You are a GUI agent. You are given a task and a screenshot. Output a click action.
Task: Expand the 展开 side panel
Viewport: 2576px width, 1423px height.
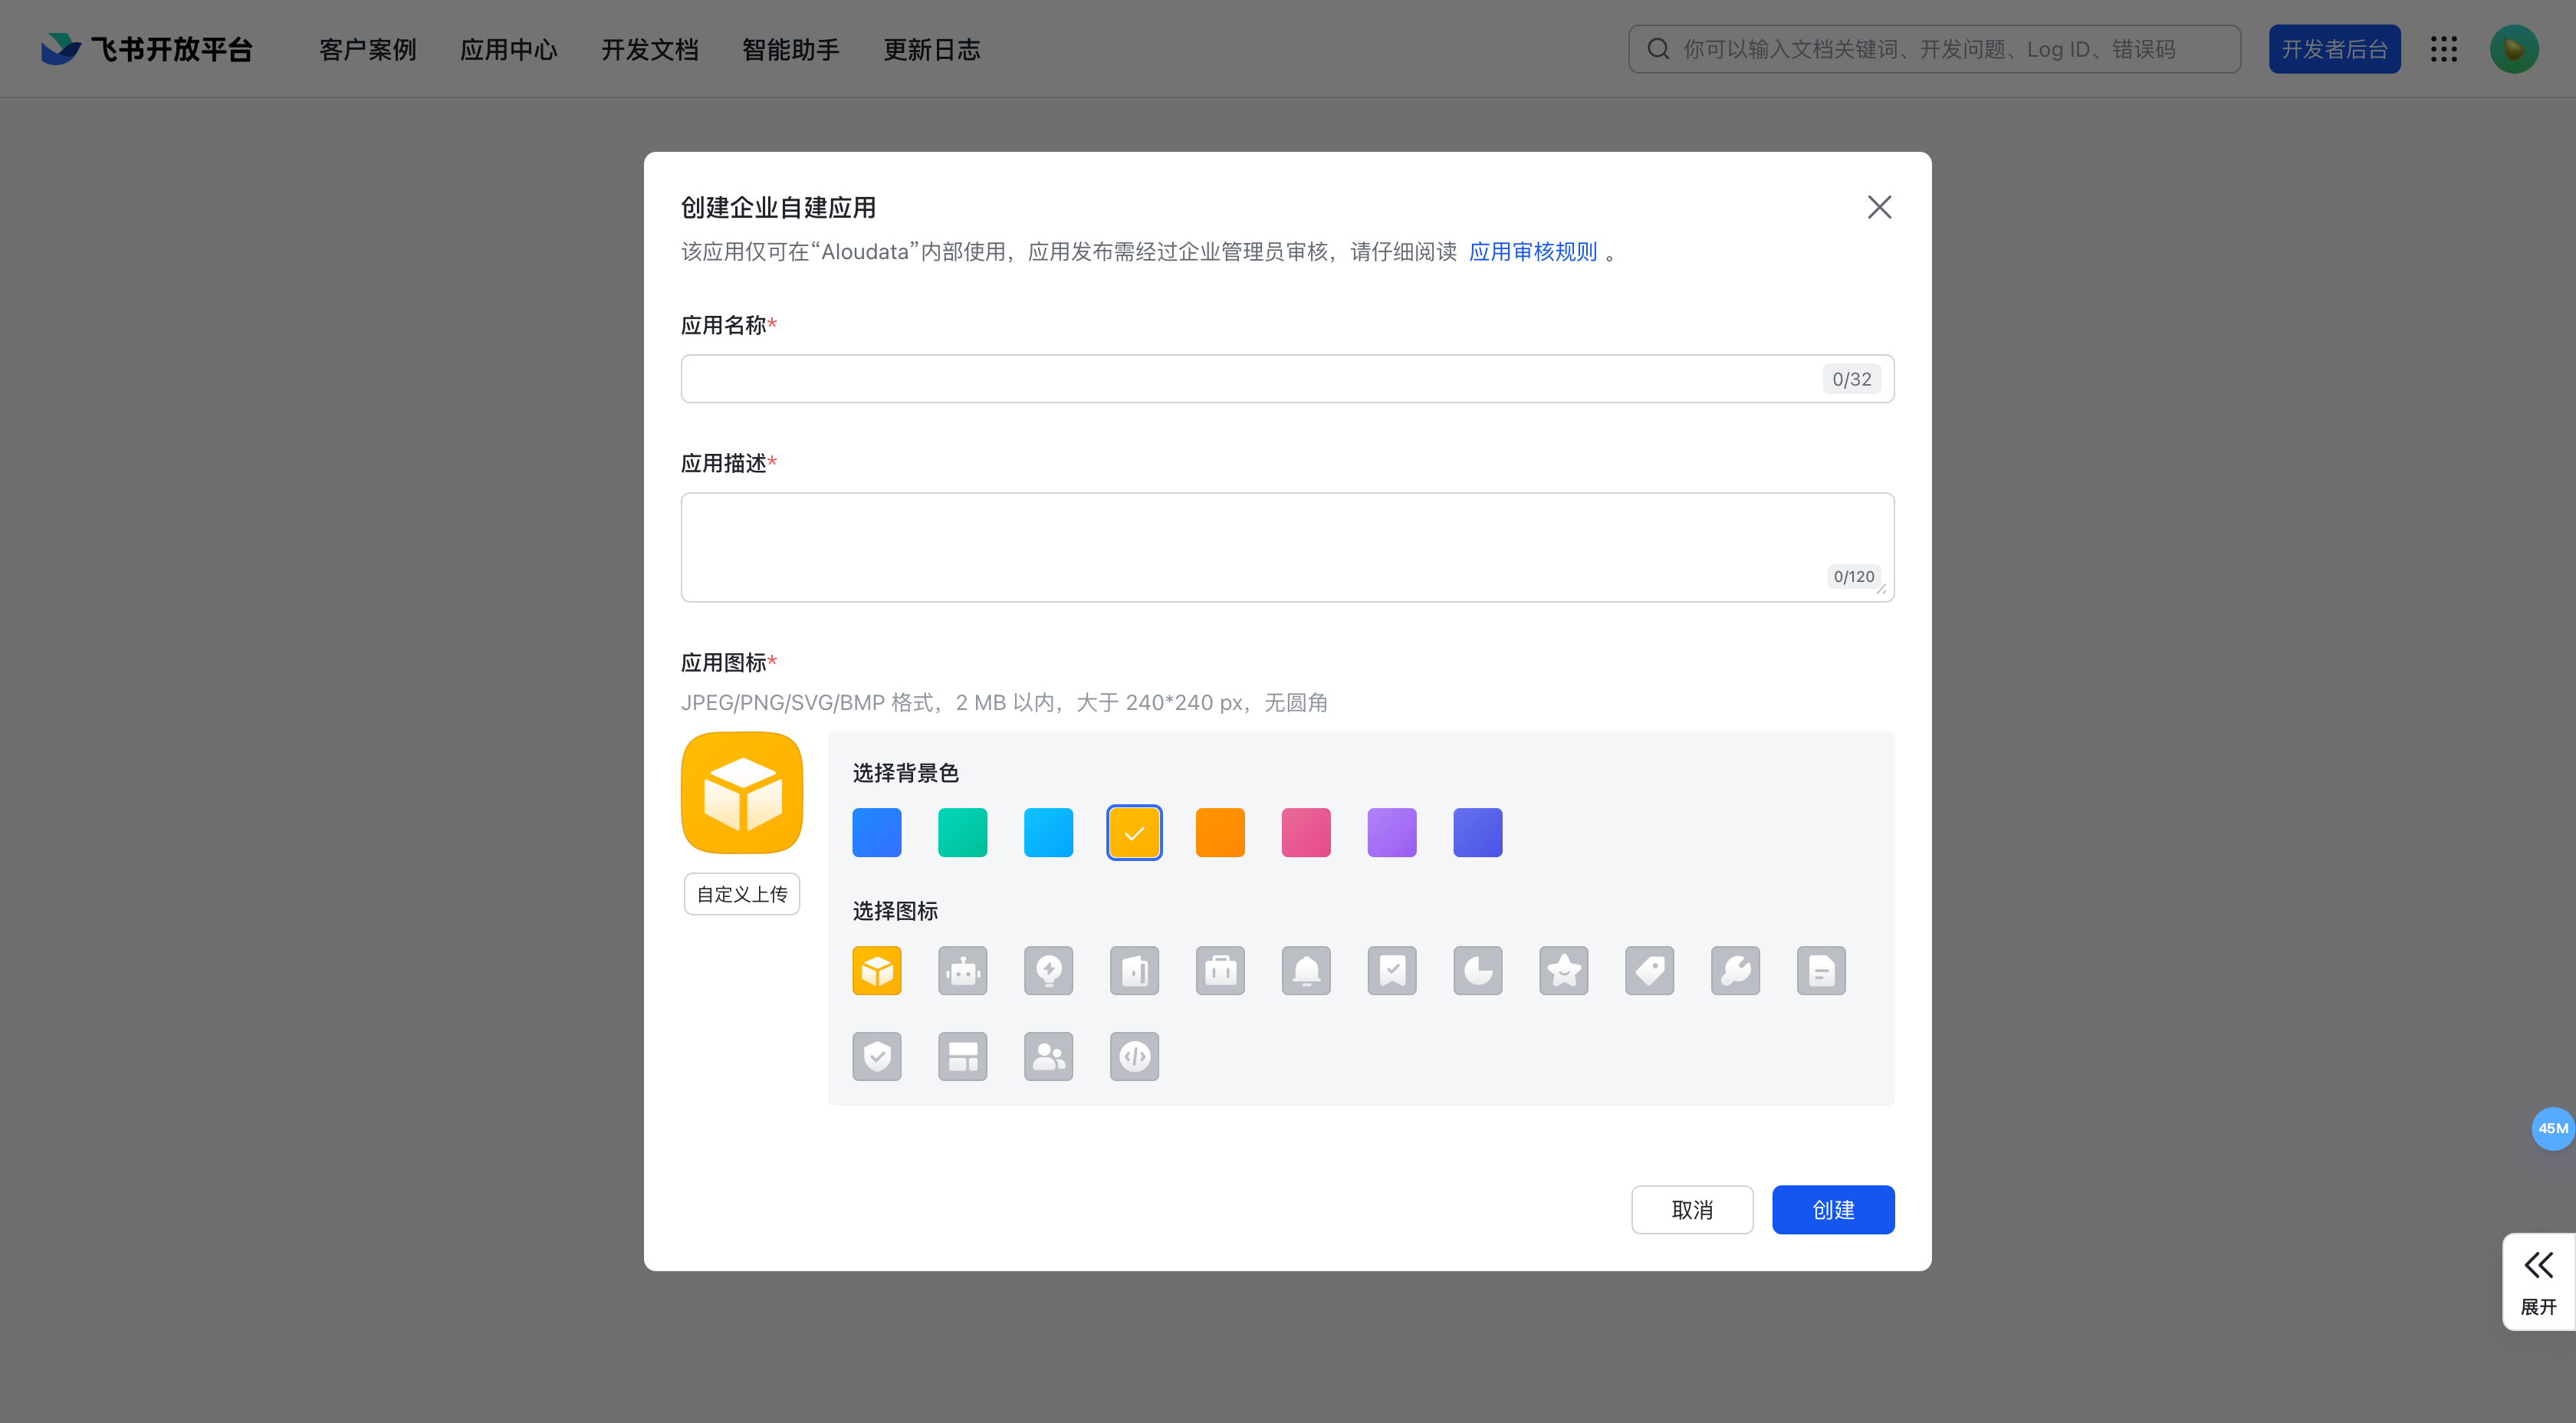2539,1282
